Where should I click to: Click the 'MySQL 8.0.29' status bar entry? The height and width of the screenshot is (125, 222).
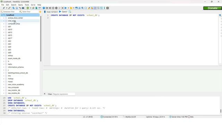[129, 117]
